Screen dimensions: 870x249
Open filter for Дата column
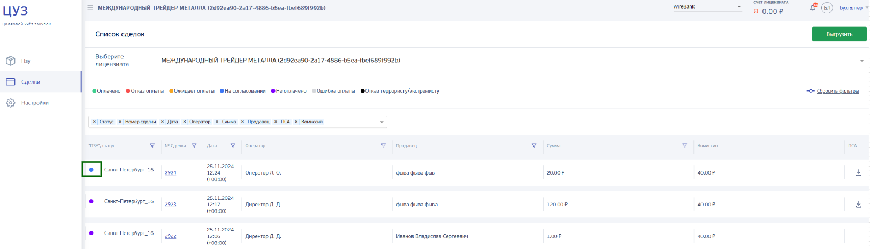pyautogui.click(x=233, y=146)
